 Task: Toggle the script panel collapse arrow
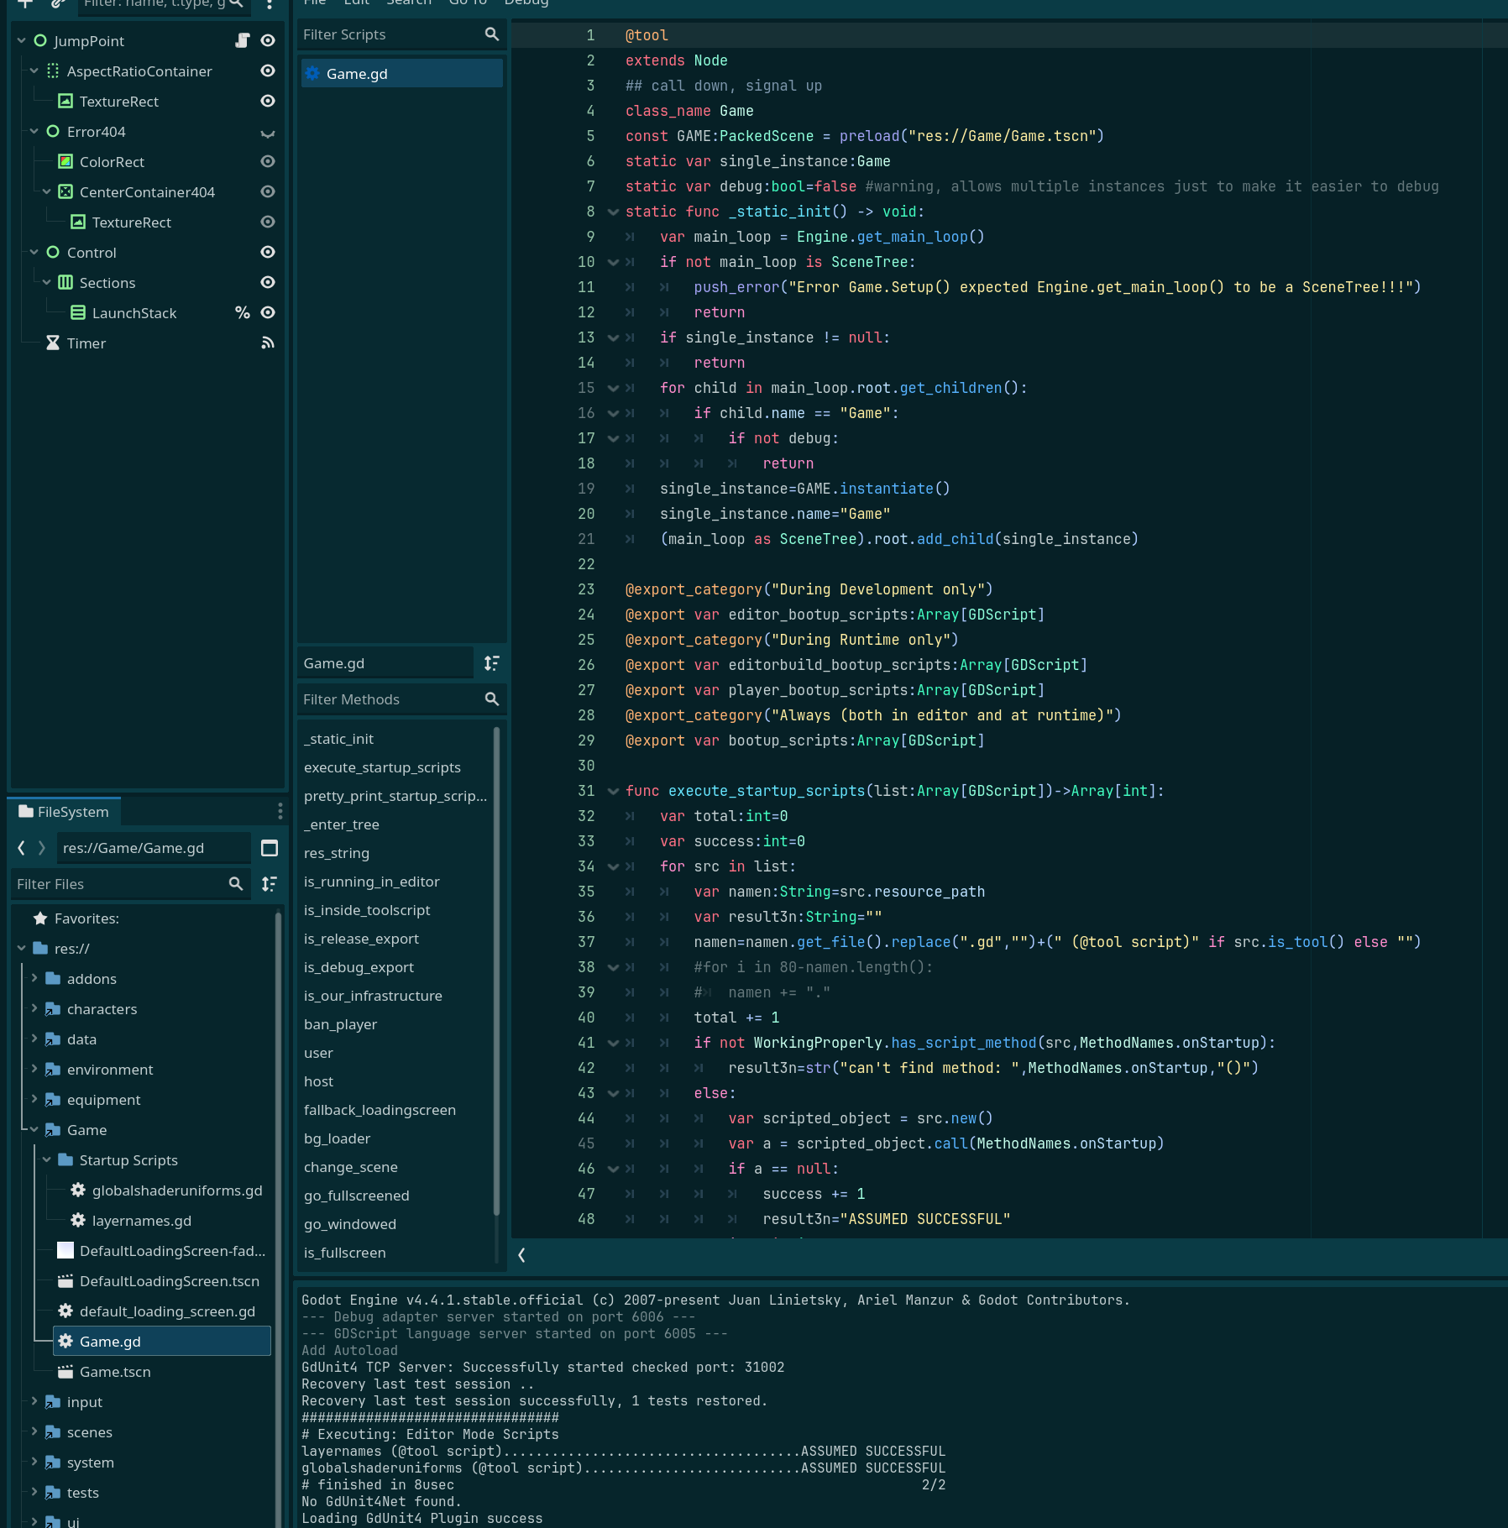tap(522, 1254)
